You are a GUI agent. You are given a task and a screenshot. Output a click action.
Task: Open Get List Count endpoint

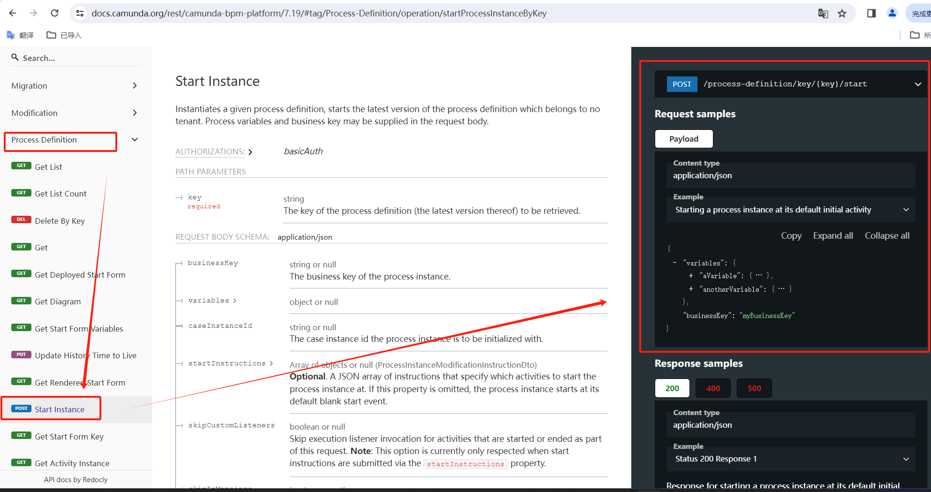coord(61,194)
